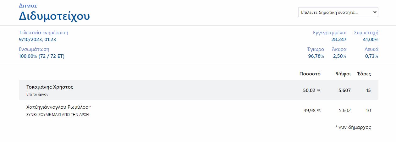Click the Δημος label above the title
Image resolution: width=396 pixels, height=142 pixels.
pyautogui.click(x=28, y=6)
